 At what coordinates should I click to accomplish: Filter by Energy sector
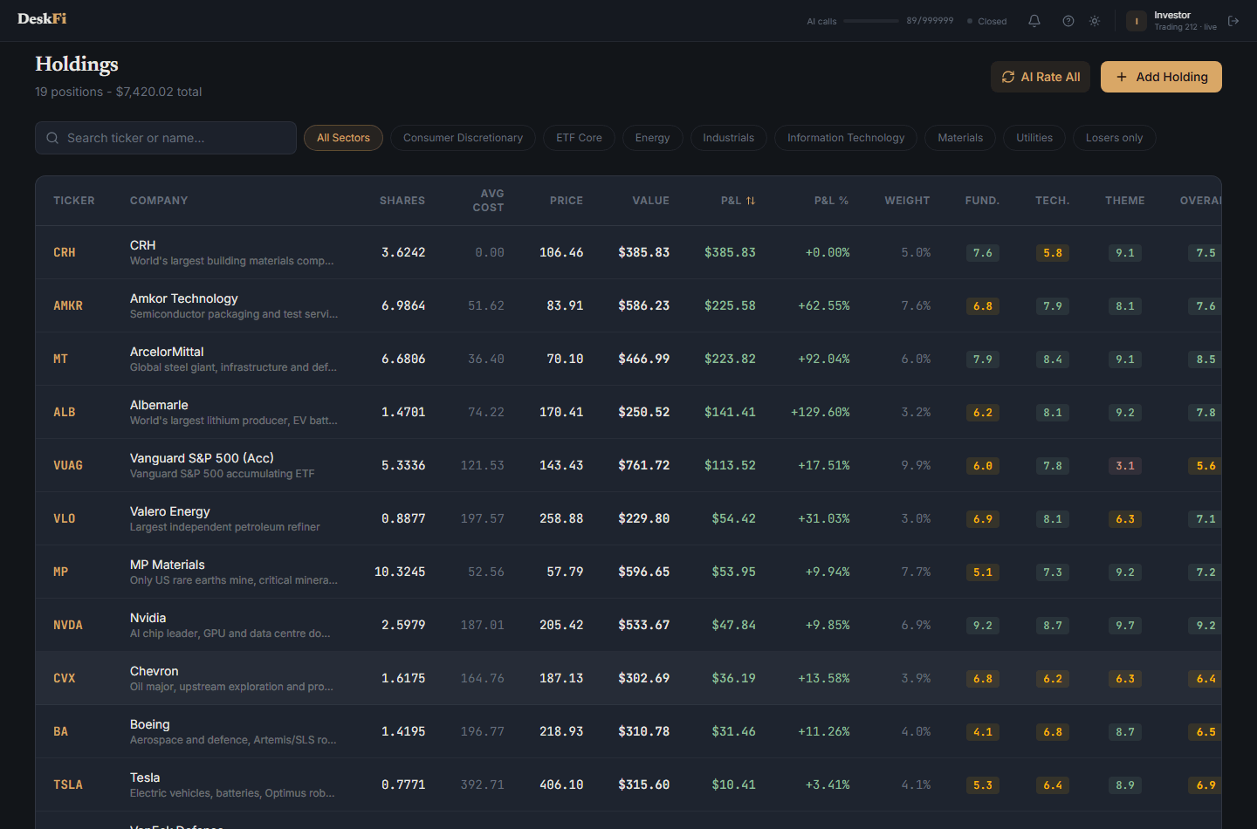point(652,138)
